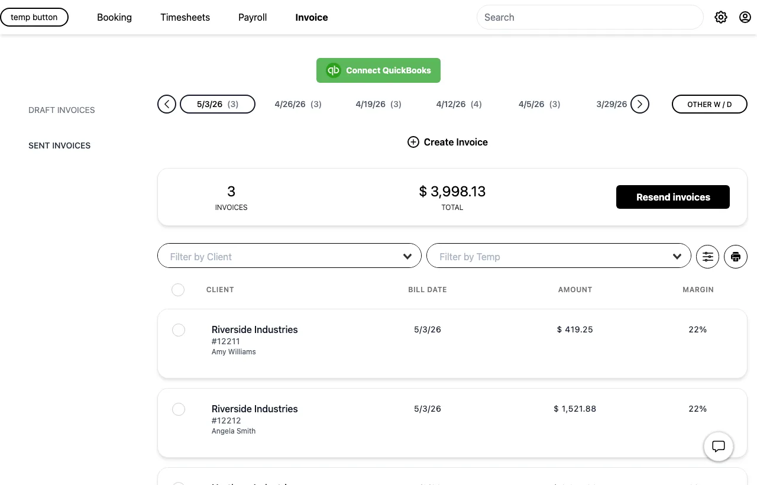Click the temp button
This screenshot has width=757, height=485.
click(34, 17)
